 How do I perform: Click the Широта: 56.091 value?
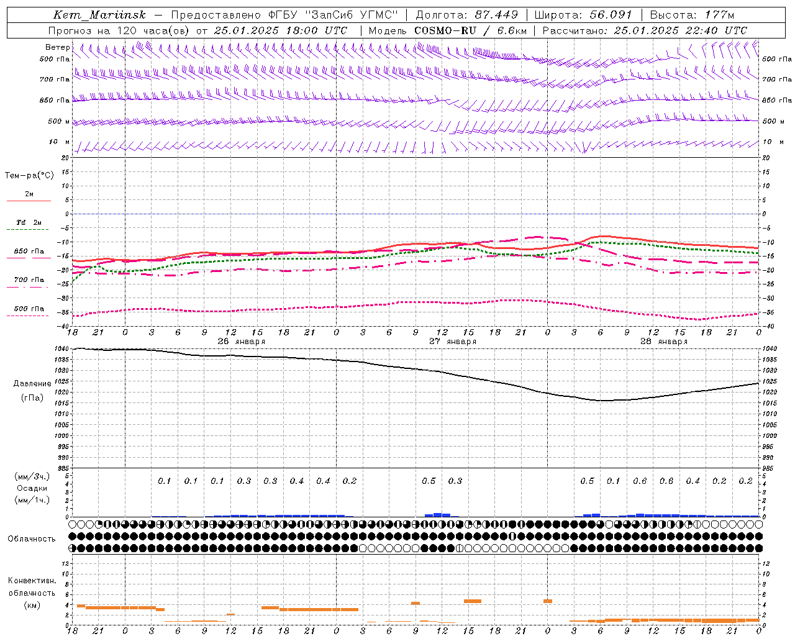pyautogui.click(x=583, y=15)
